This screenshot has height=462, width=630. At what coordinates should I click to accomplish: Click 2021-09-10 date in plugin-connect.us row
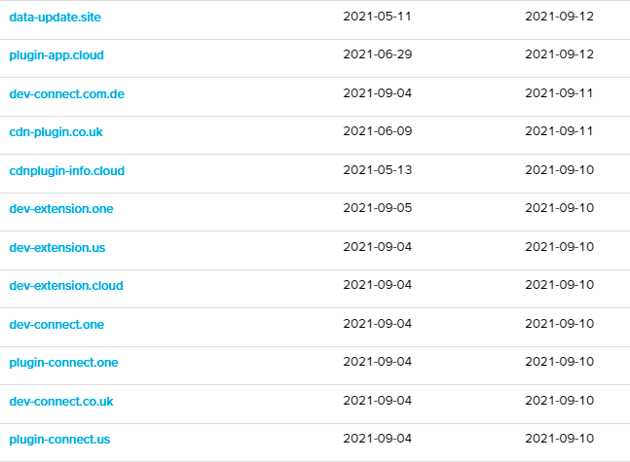[559, 440]
